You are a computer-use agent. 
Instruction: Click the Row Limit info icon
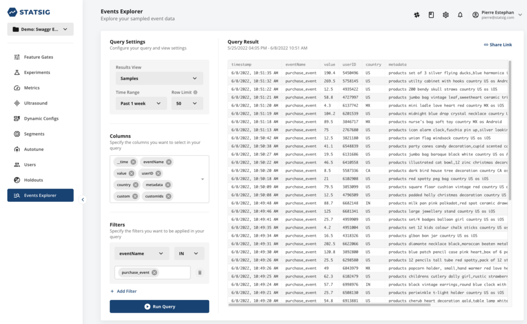click(195, 92)
